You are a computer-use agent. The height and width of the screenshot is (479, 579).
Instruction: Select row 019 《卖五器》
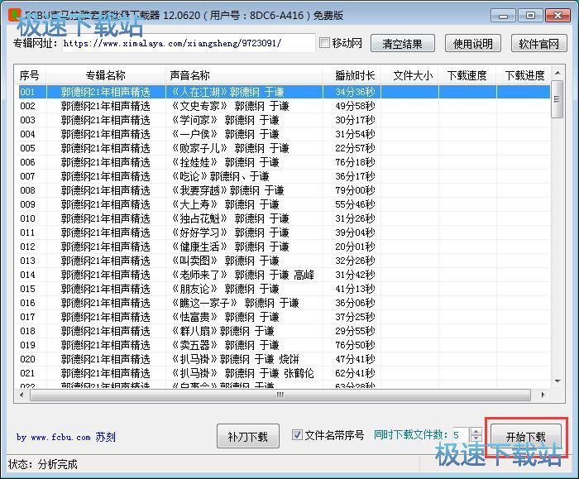[283, 345]
